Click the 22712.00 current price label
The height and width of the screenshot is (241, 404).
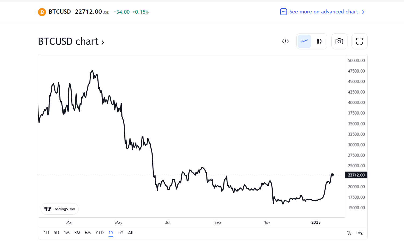(356, 175)
